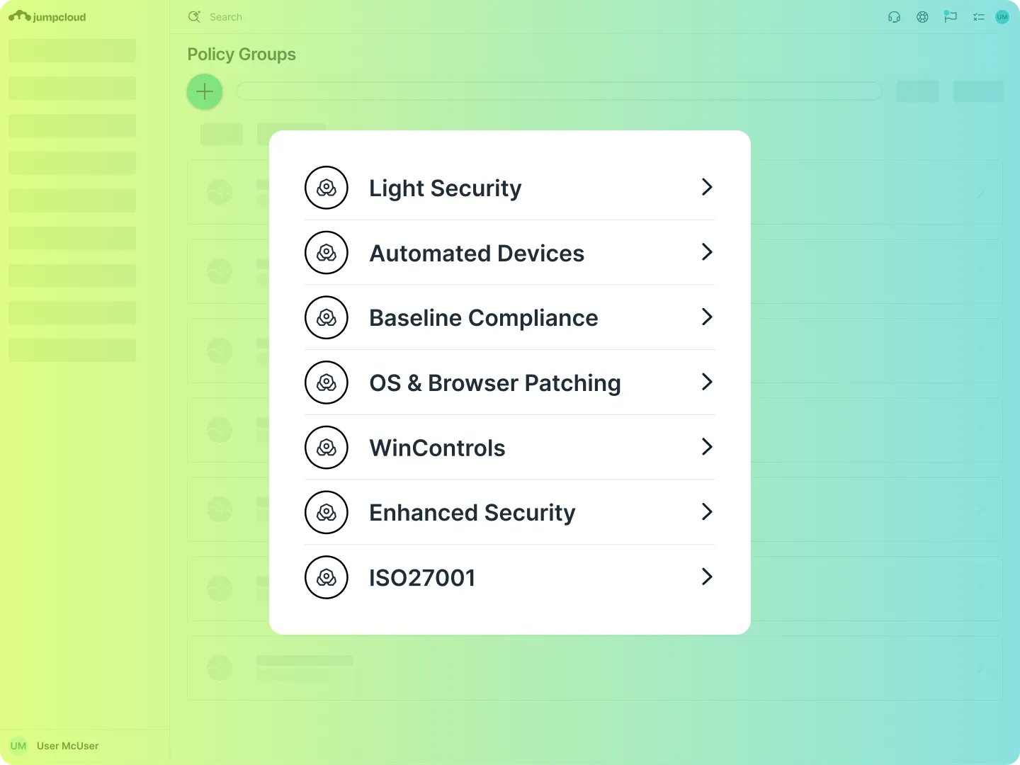The image size is (1020, 765).
Task: Click the "User McUser" name in sidebar
Action: 68,746
